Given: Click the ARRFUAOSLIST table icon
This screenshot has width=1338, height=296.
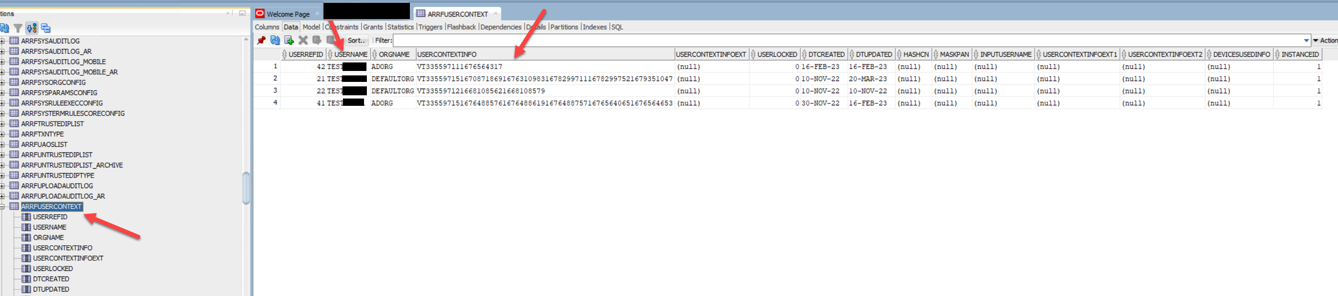Looking at the screenshot, I should tap(14, 144).
